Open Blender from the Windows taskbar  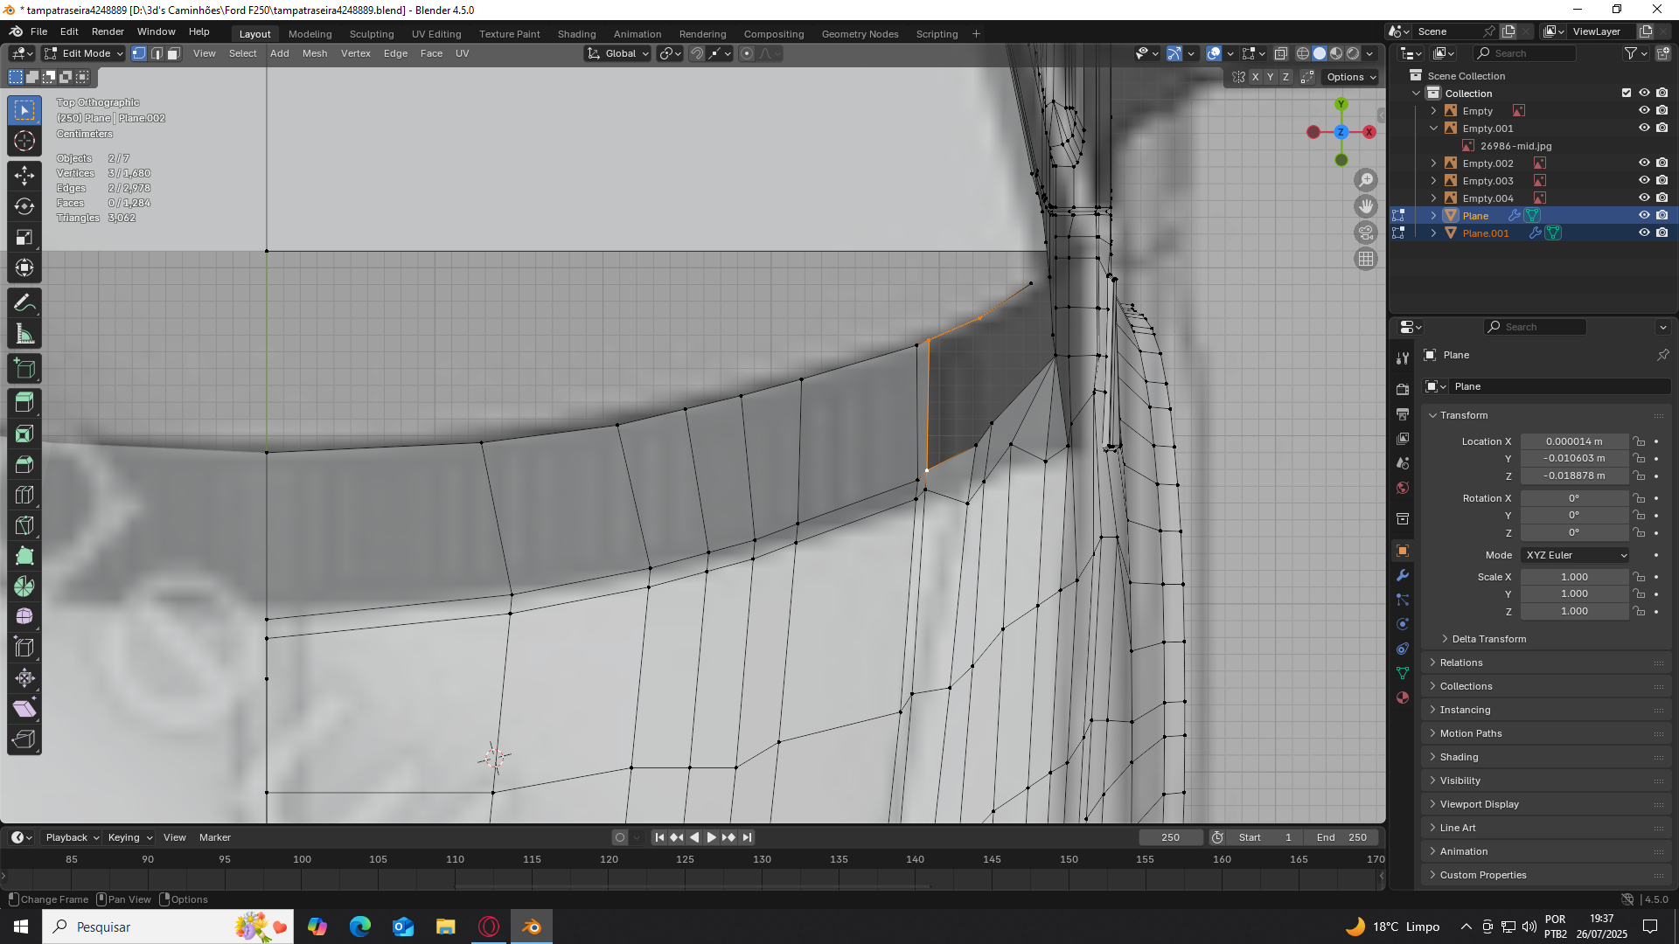pos(532,927)
